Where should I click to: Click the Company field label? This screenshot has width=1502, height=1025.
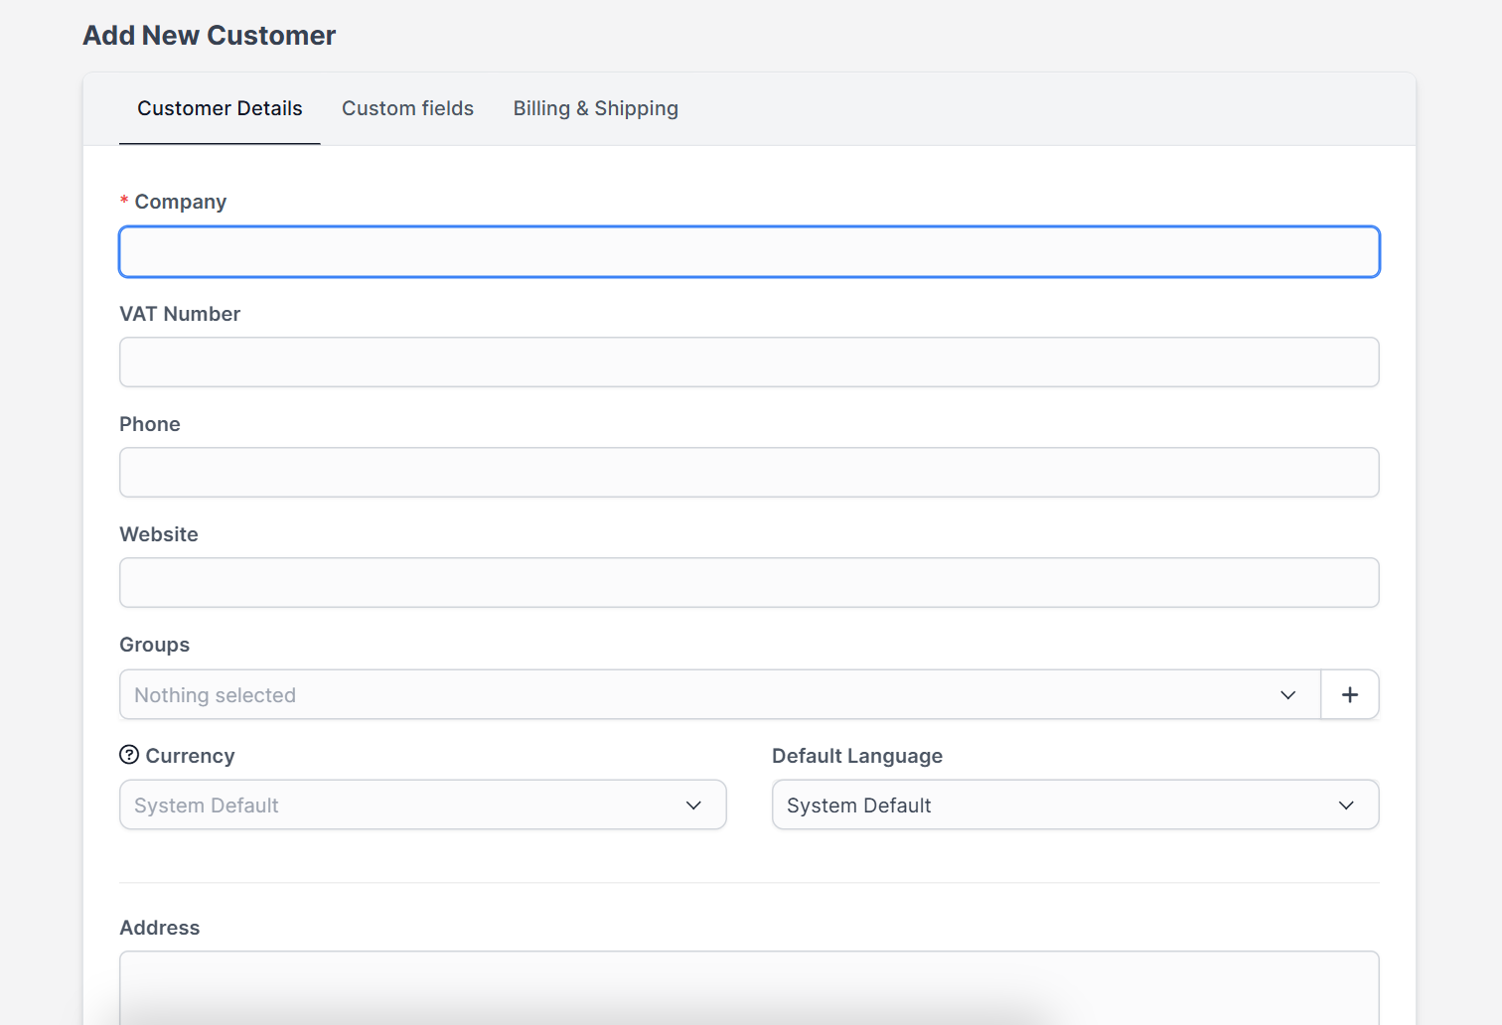point(181,202)
